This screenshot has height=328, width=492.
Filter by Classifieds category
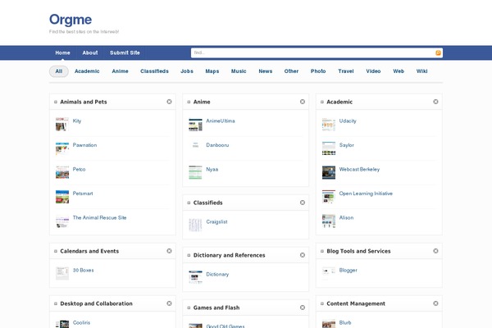tap(154, 71)
